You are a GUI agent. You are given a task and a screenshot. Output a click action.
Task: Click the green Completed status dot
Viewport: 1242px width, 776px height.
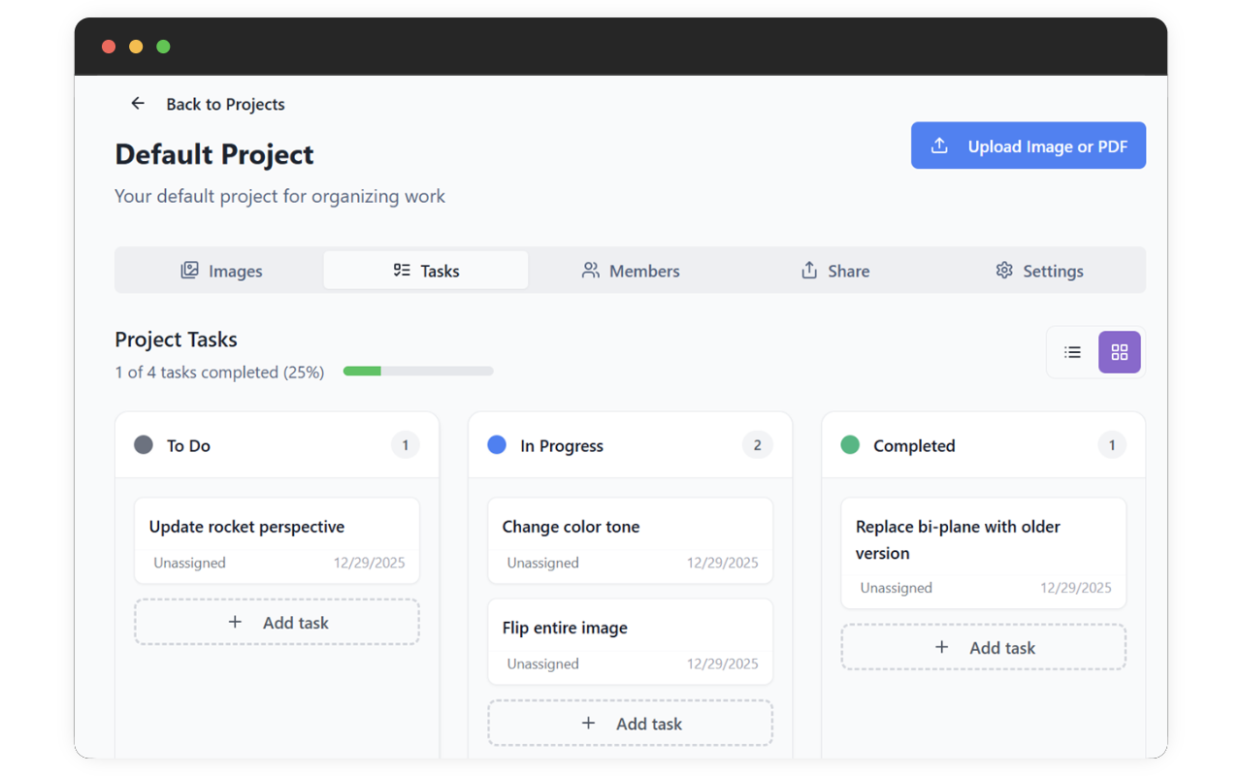click(850, 445)
